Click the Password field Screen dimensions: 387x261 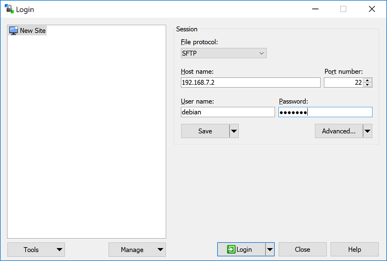(x=325, y=112)
